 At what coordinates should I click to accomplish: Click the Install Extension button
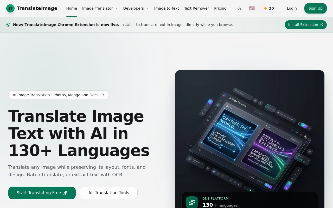[x=306, y=25]
